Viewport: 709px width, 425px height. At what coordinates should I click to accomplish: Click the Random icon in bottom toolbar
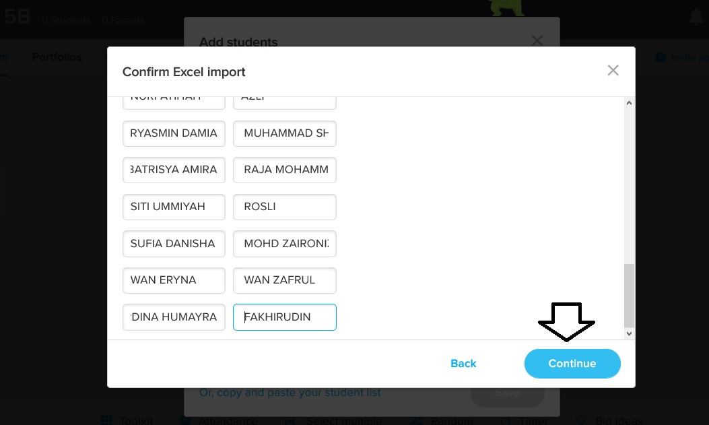click(415, 420)
